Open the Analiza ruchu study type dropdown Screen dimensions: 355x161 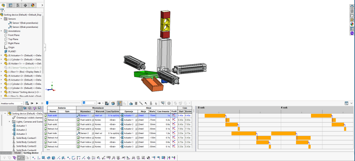pos(21,103)
